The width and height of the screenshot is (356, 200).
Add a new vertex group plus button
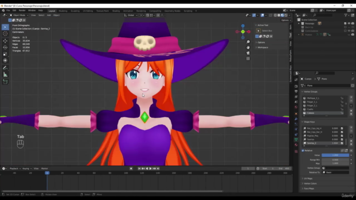(x=351, y=97)
